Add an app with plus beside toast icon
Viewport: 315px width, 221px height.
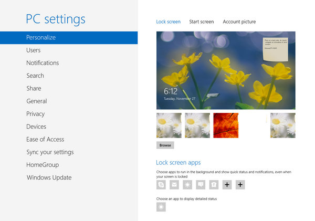click(227, 185)
